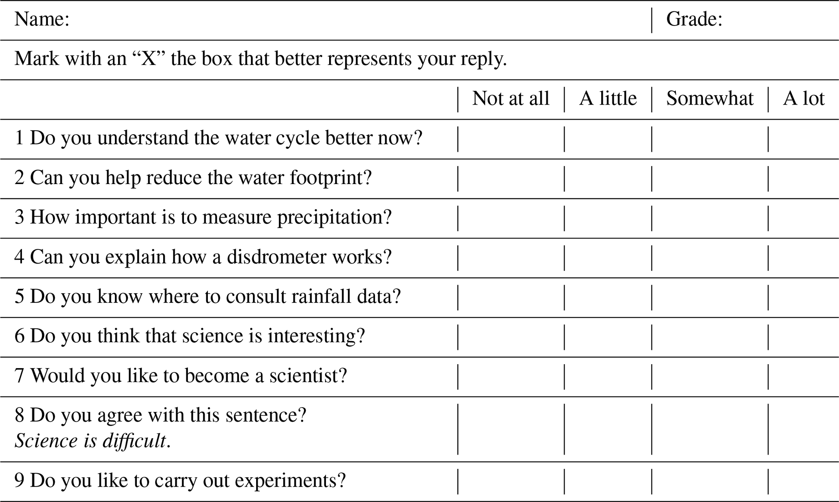Mark "A lot" for becoming a scientist question
Screen dimensions: 839x502
click(803, 377)
